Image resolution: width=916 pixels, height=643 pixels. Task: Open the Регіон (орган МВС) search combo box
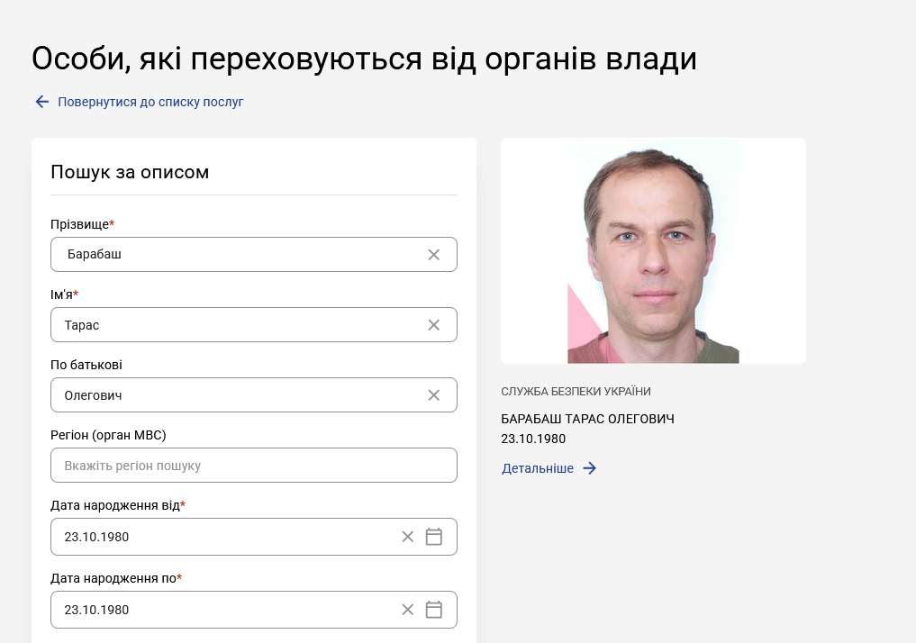[253, 466]
